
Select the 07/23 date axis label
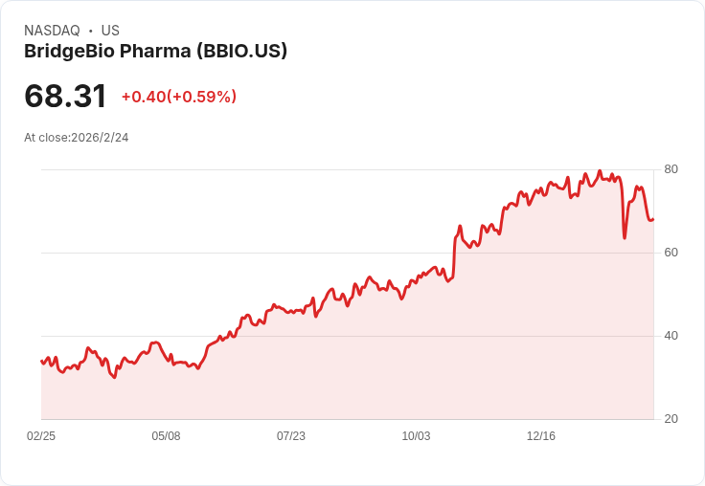291,436
